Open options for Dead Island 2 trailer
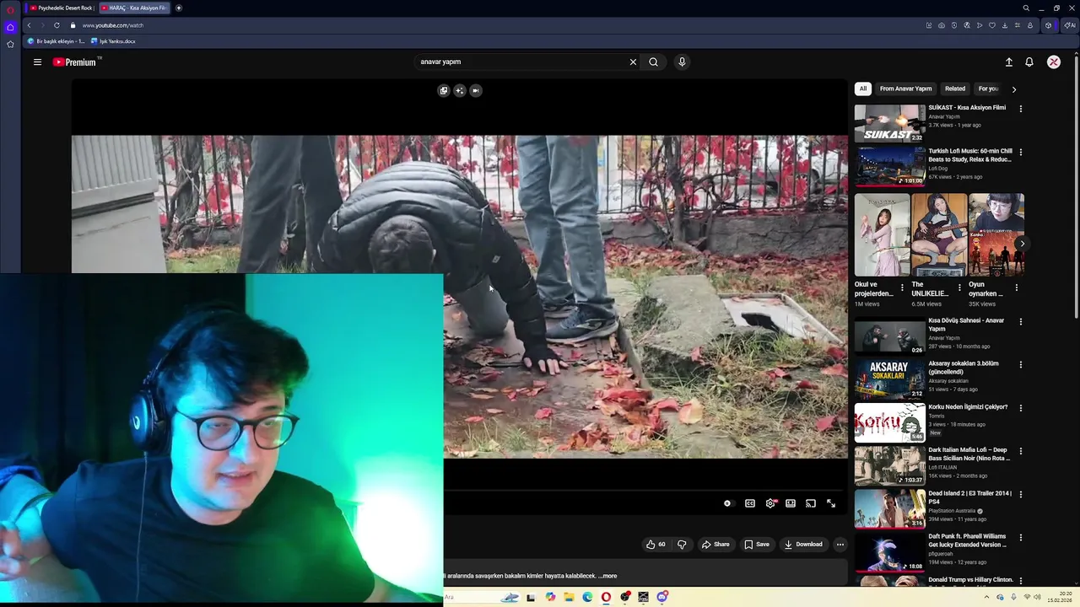The image size is (1080, 607). pos(1021,494)
